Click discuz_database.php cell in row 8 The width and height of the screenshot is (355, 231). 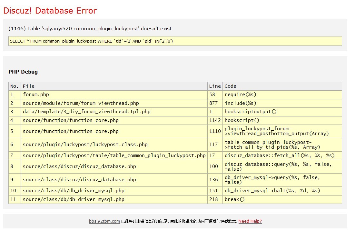114,167
